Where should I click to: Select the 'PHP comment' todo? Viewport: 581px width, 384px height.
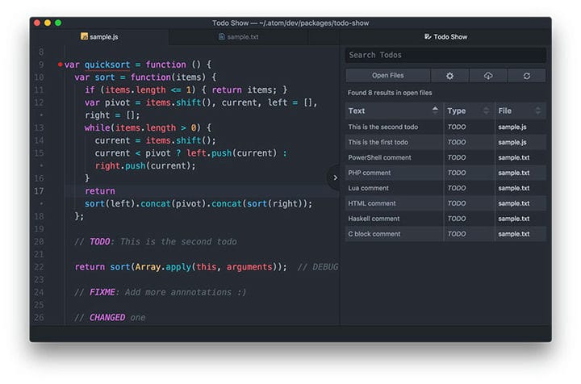coord(445,173)
